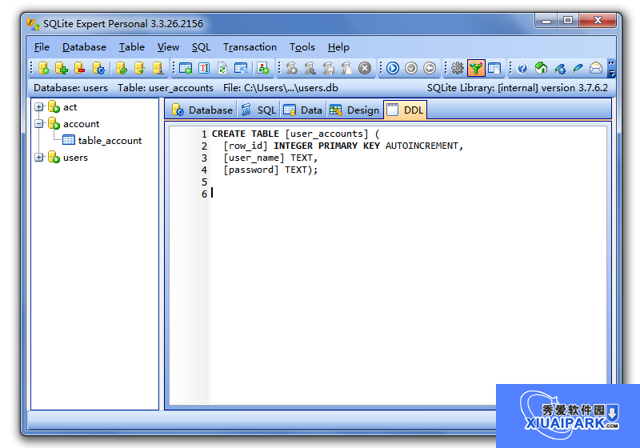Viewport: 640px width, 448px height.
Task: Click the database download icon with arrow
Action: (x=158, y=68)
